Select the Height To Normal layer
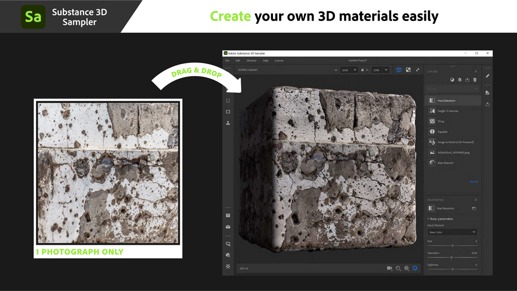Viewport: 517px width, 291px height. point(453,111)
